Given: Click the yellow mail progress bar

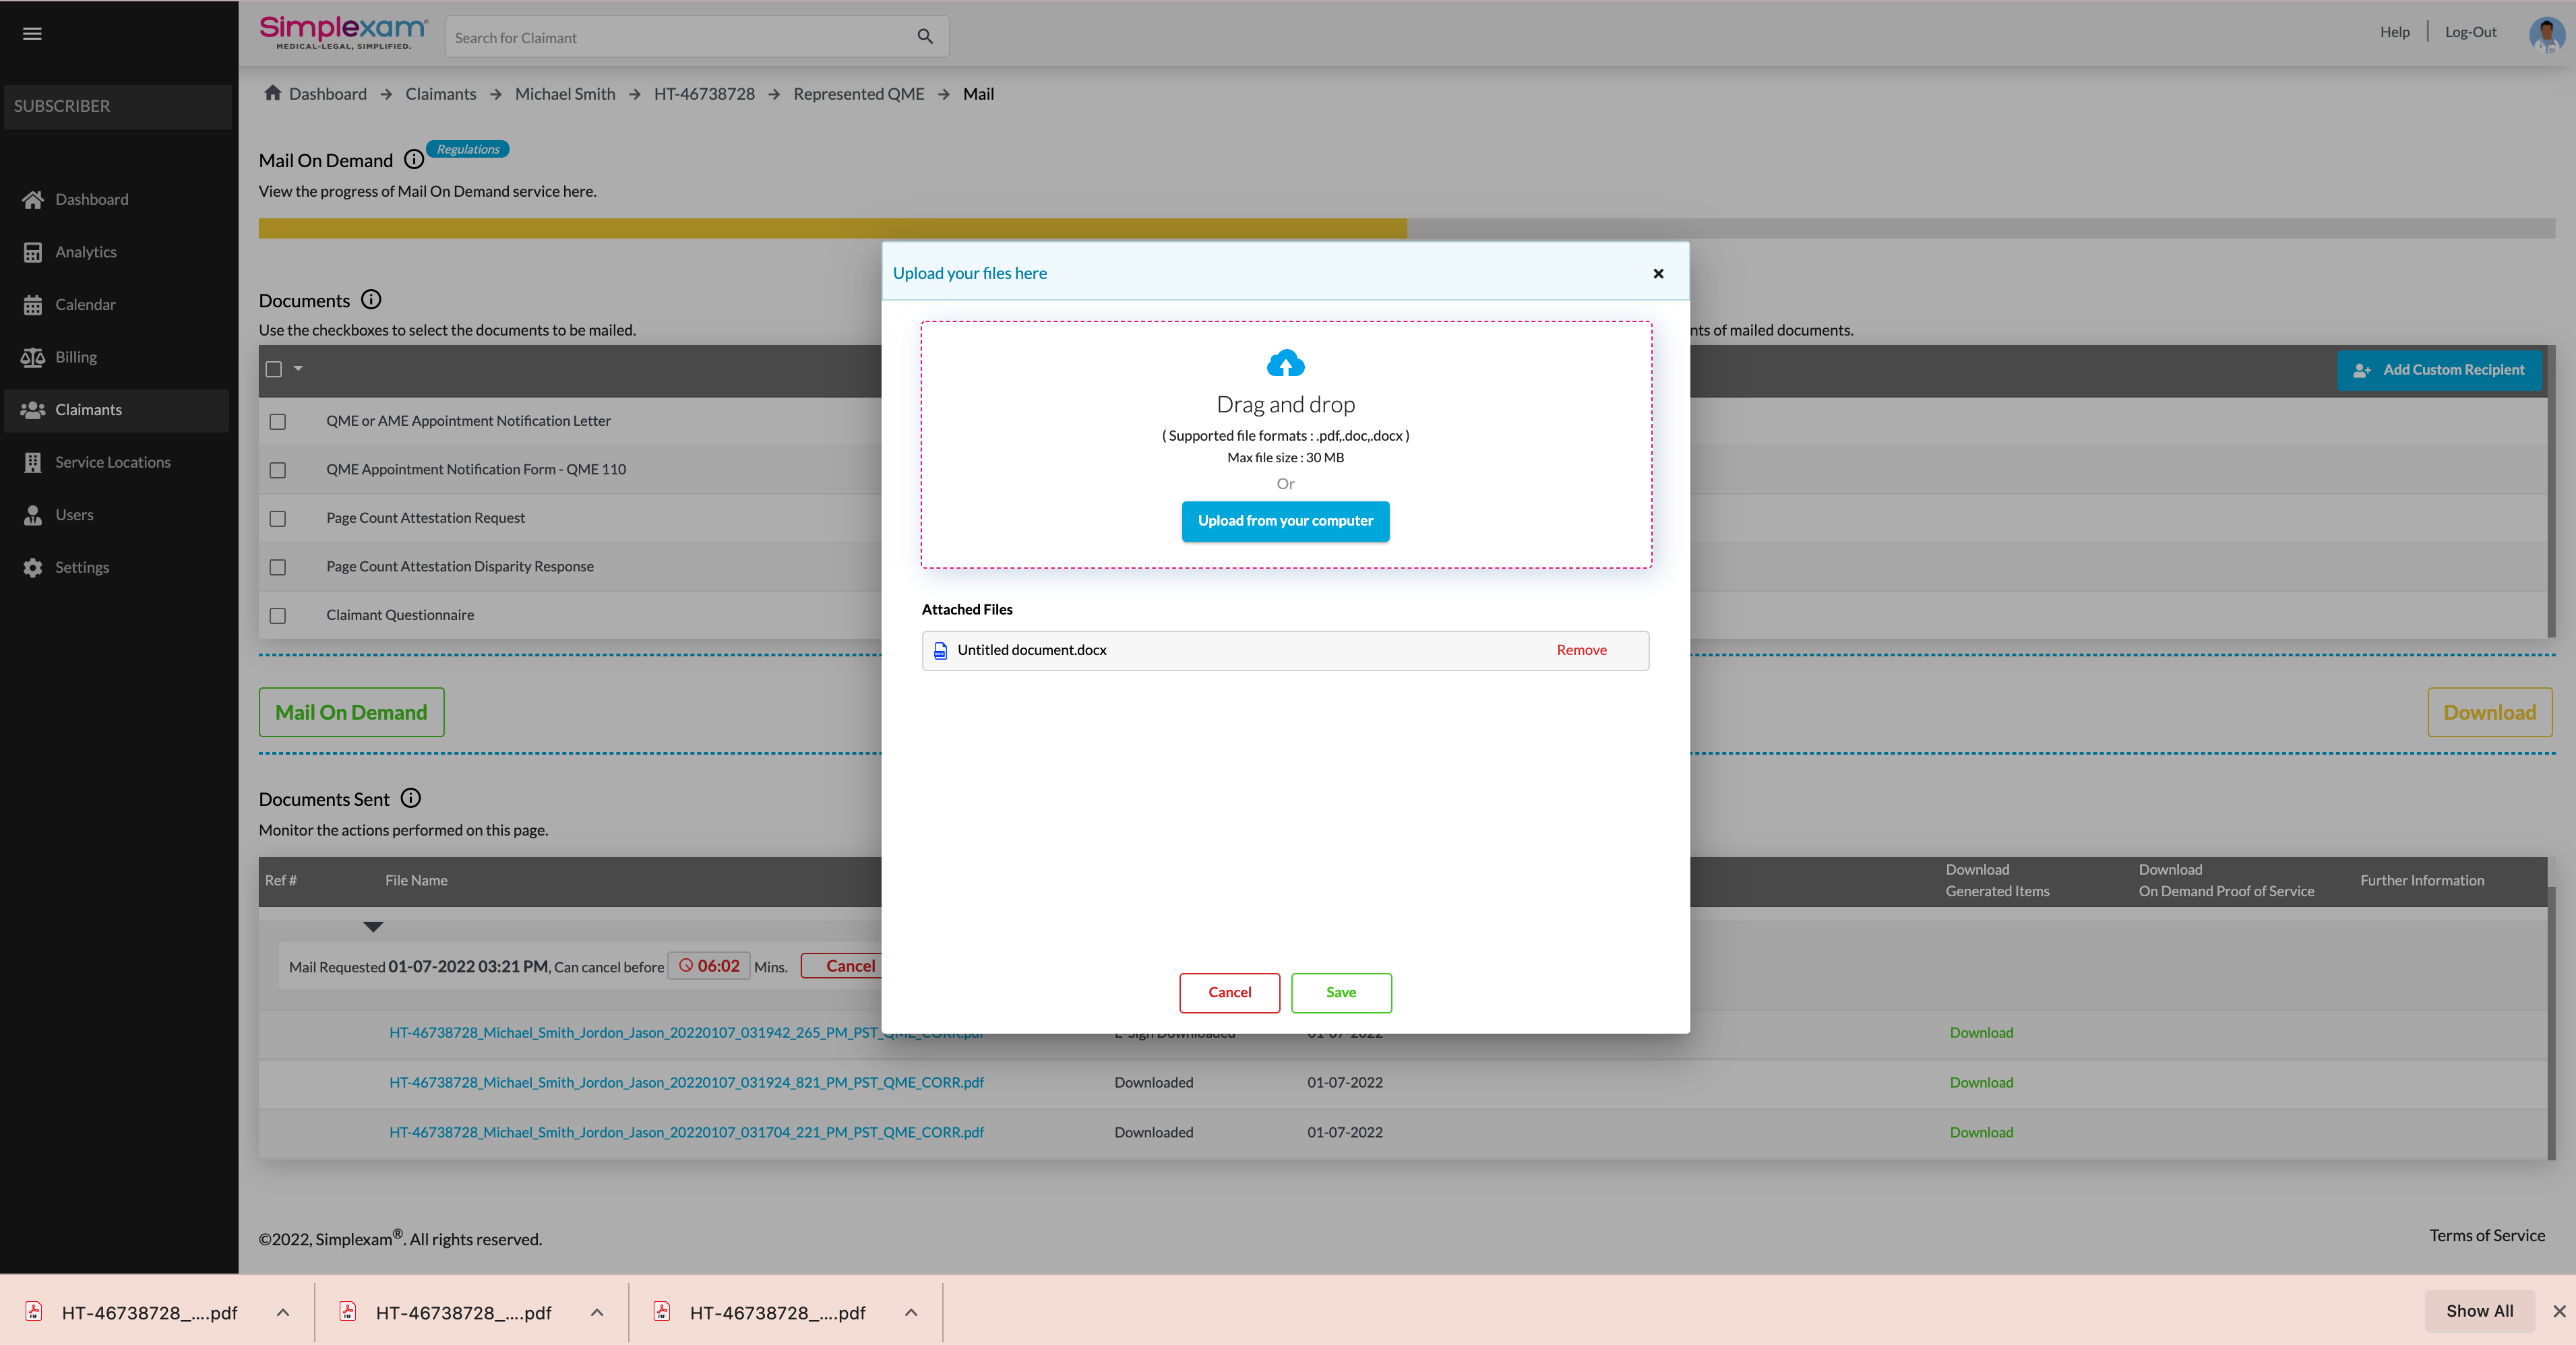Looking at the screenshot, I should pyautogui.click(x=832, y=229).
